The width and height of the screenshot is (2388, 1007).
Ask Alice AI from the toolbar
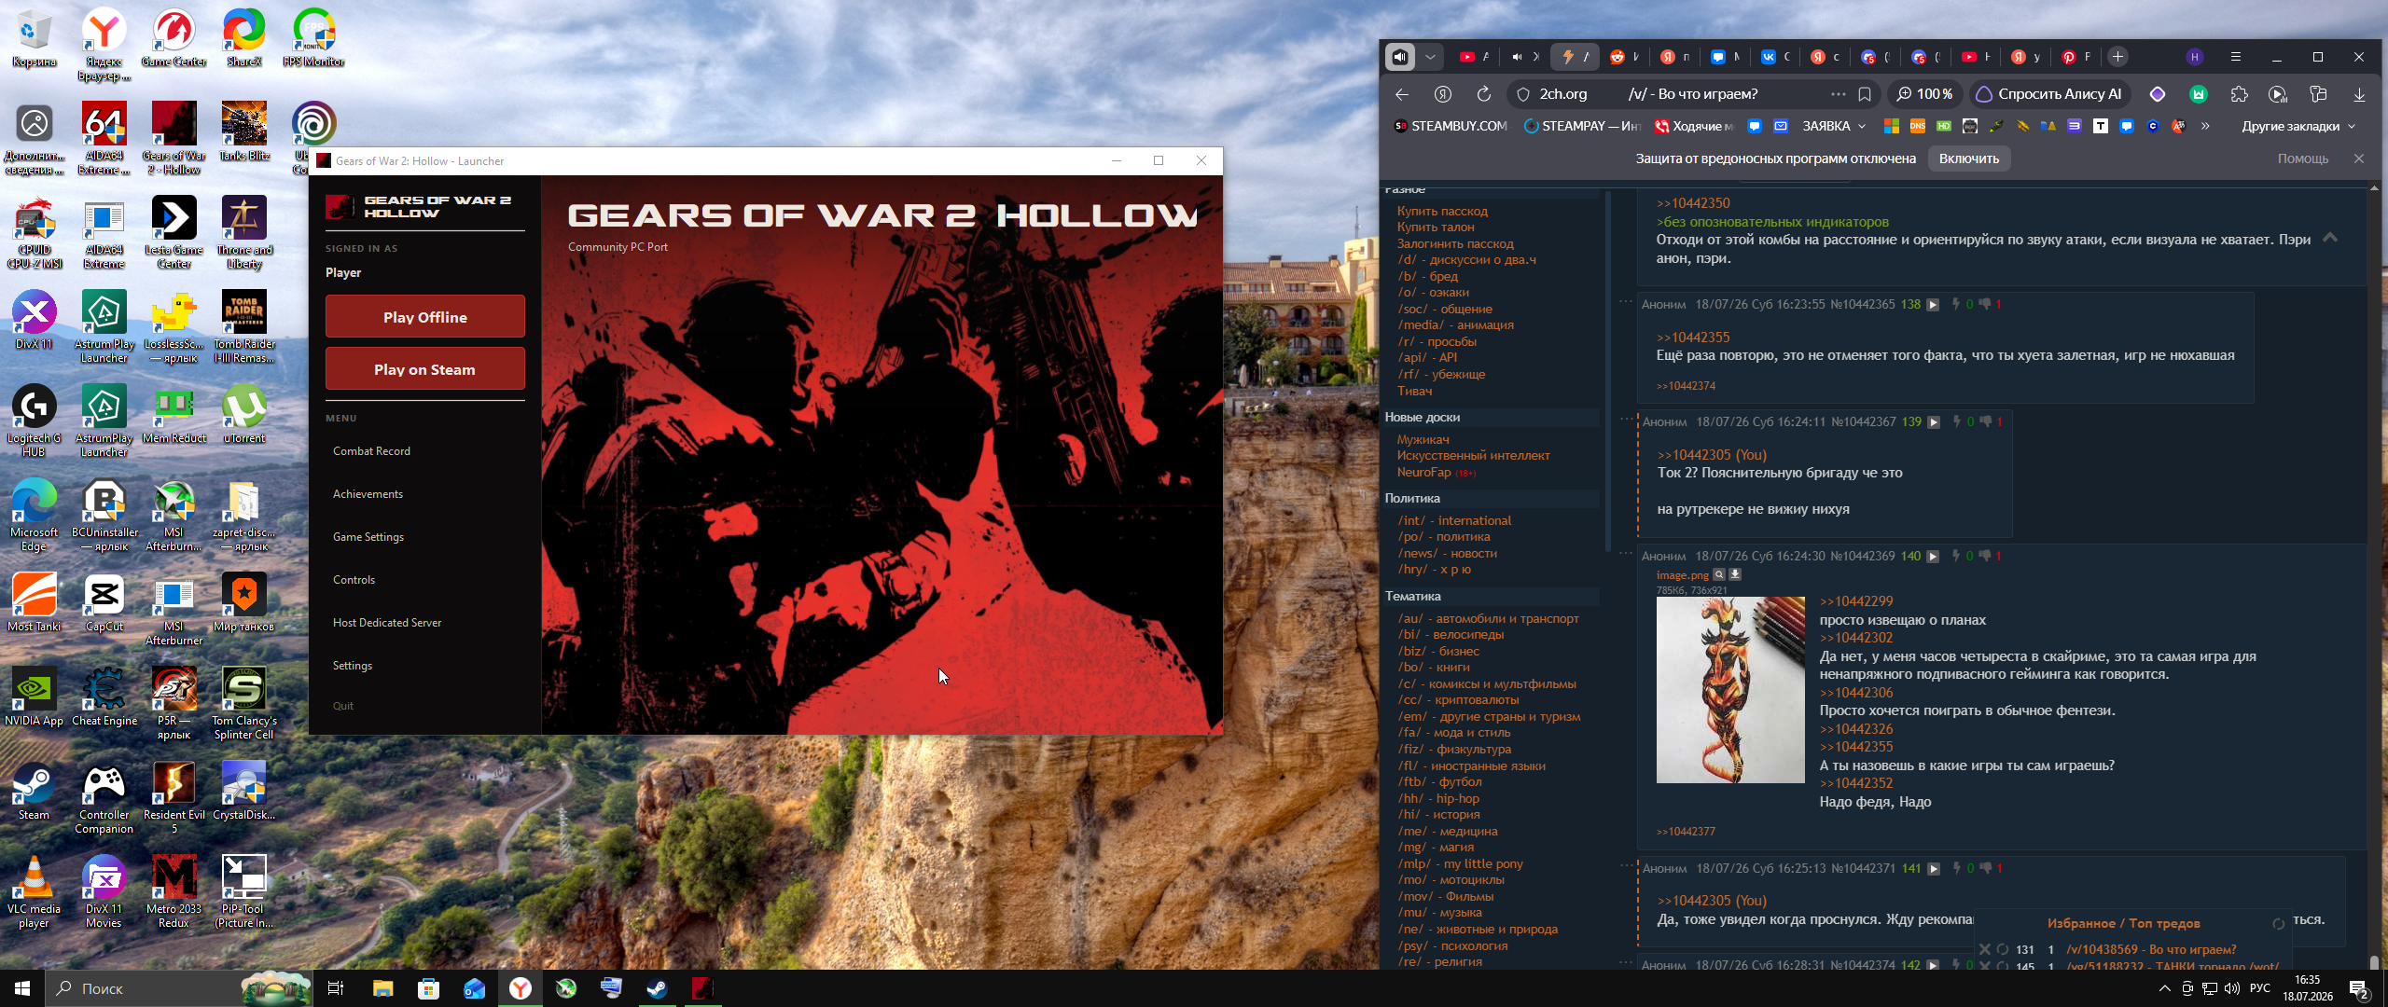(2050, 94)
